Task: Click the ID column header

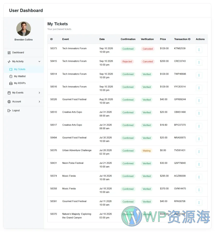Action: point(51,39)
